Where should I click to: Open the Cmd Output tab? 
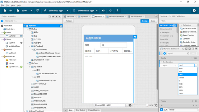click(80, 110)
